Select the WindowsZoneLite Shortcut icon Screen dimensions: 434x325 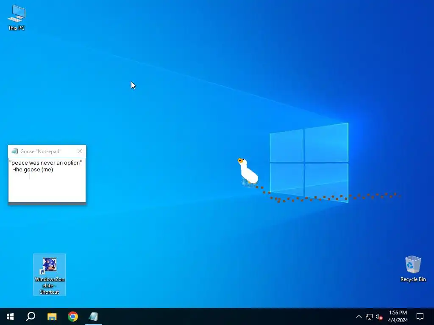[x=50, y=275]
